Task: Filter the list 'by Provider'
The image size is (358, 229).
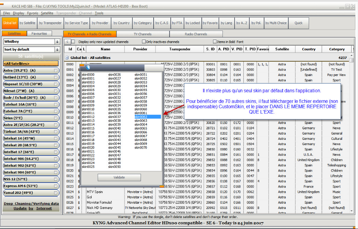Action: point(100,23)
